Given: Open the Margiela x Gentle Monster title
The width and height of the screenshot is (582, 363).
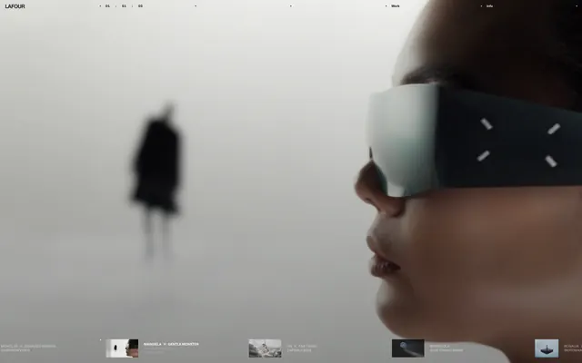Looking at the screenshot, I should pos(171,344).
